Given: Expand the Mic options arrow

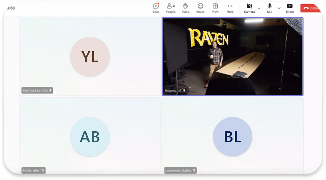Looking at the screenshot, I should coord(279,8).
